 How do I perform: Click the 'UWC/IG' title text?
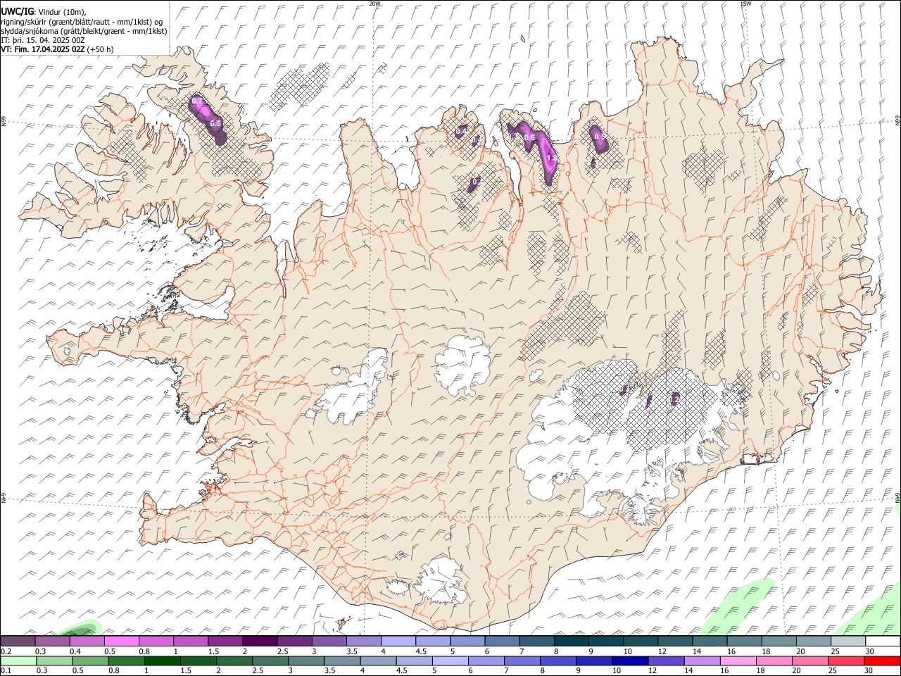coord(16,12)
